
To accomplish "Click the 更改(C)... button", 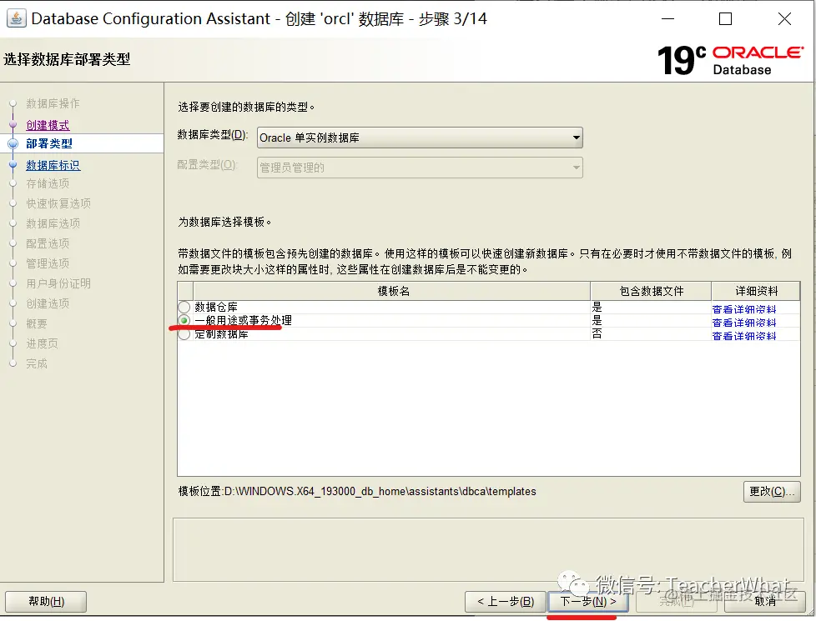I will [772, 492].
